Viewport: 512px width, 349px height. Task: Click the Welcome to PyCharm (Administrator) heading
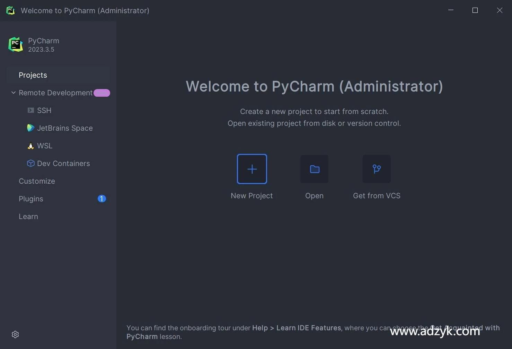[x=314, y=86]
